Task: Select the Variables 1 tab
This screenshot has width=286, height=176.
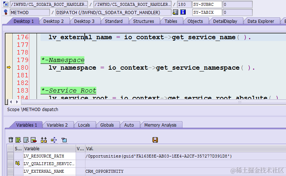Action: coord(27,125)
